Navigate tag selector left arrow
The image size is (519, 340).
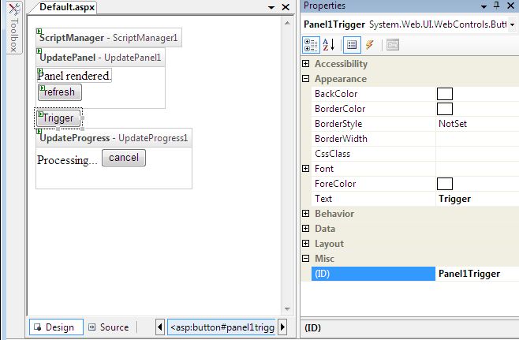159,327
